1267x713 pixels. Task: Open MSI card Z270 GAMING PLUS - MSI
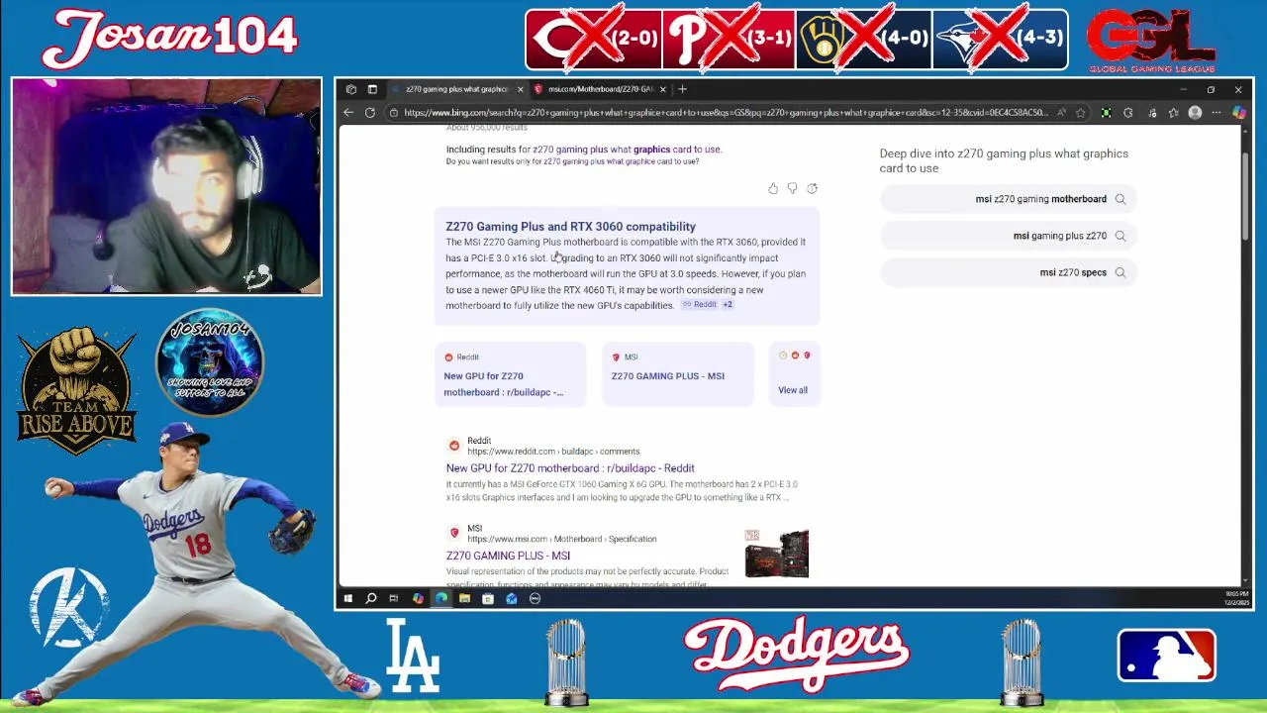pyautogui.click(x=678, y=374)
